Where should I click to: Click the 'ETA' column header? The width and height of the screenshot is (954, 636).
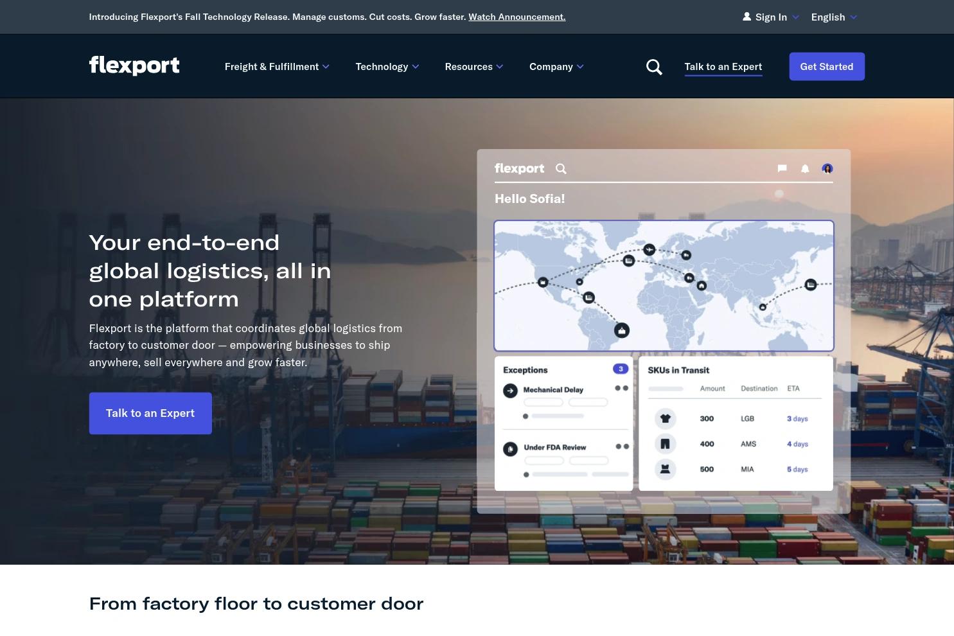coord(793,389)
